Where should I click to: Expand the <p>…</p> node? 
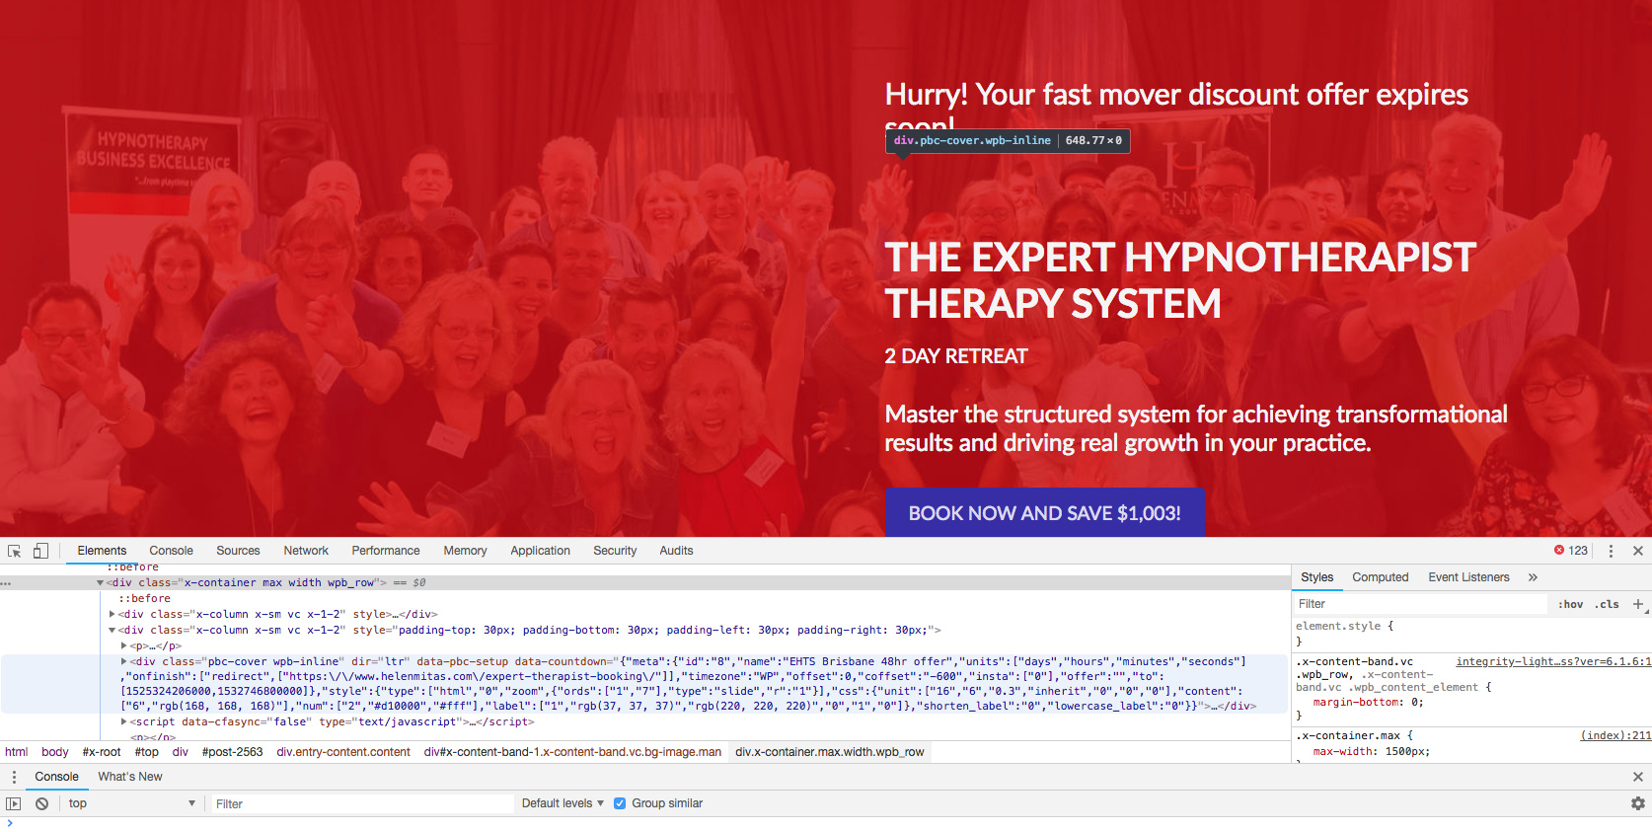(123, 645)
